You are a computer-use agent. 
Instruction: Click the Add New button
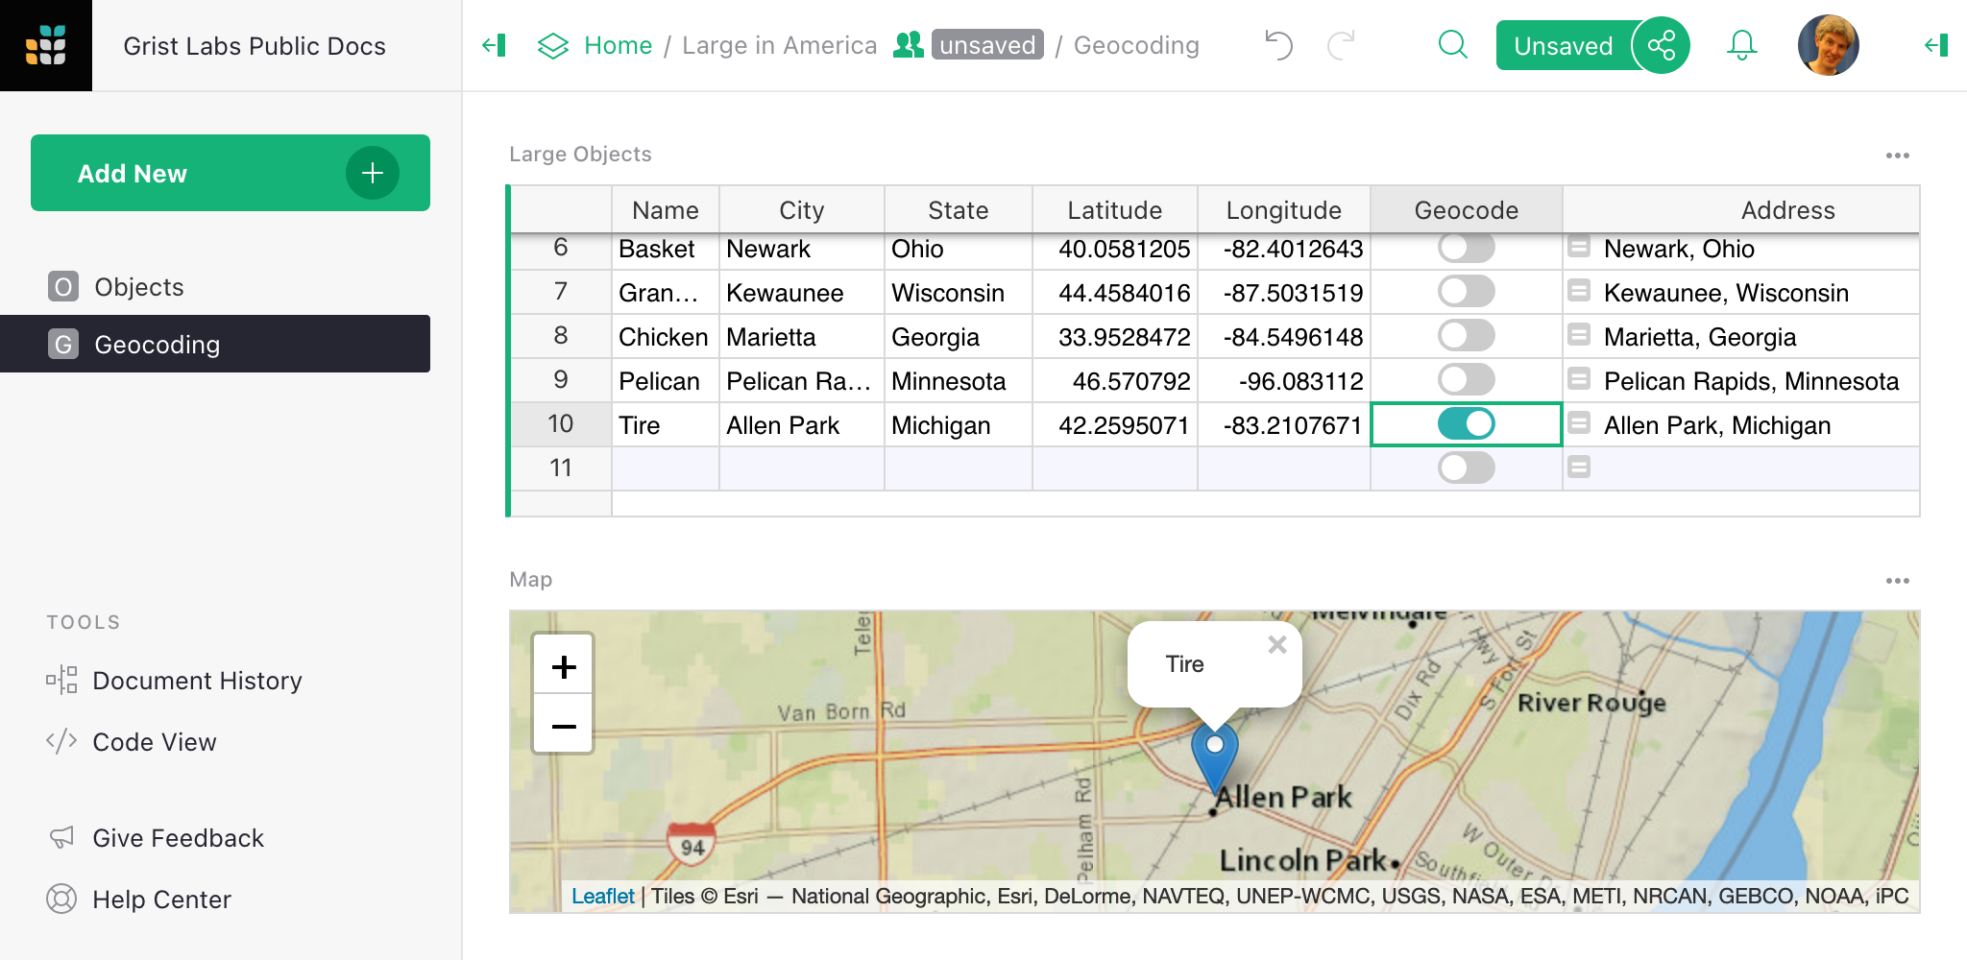229,173
